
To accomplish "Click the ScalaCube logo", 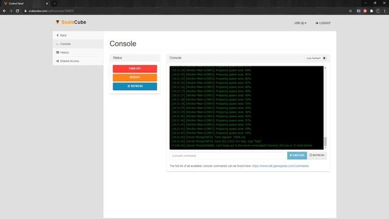I will (x=71, y=22).
